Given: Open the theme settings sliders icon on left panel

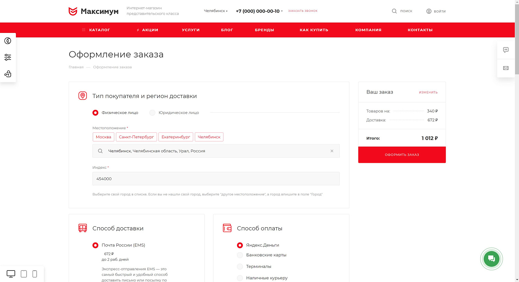Looking at the screenshot, I should [8, 57].
